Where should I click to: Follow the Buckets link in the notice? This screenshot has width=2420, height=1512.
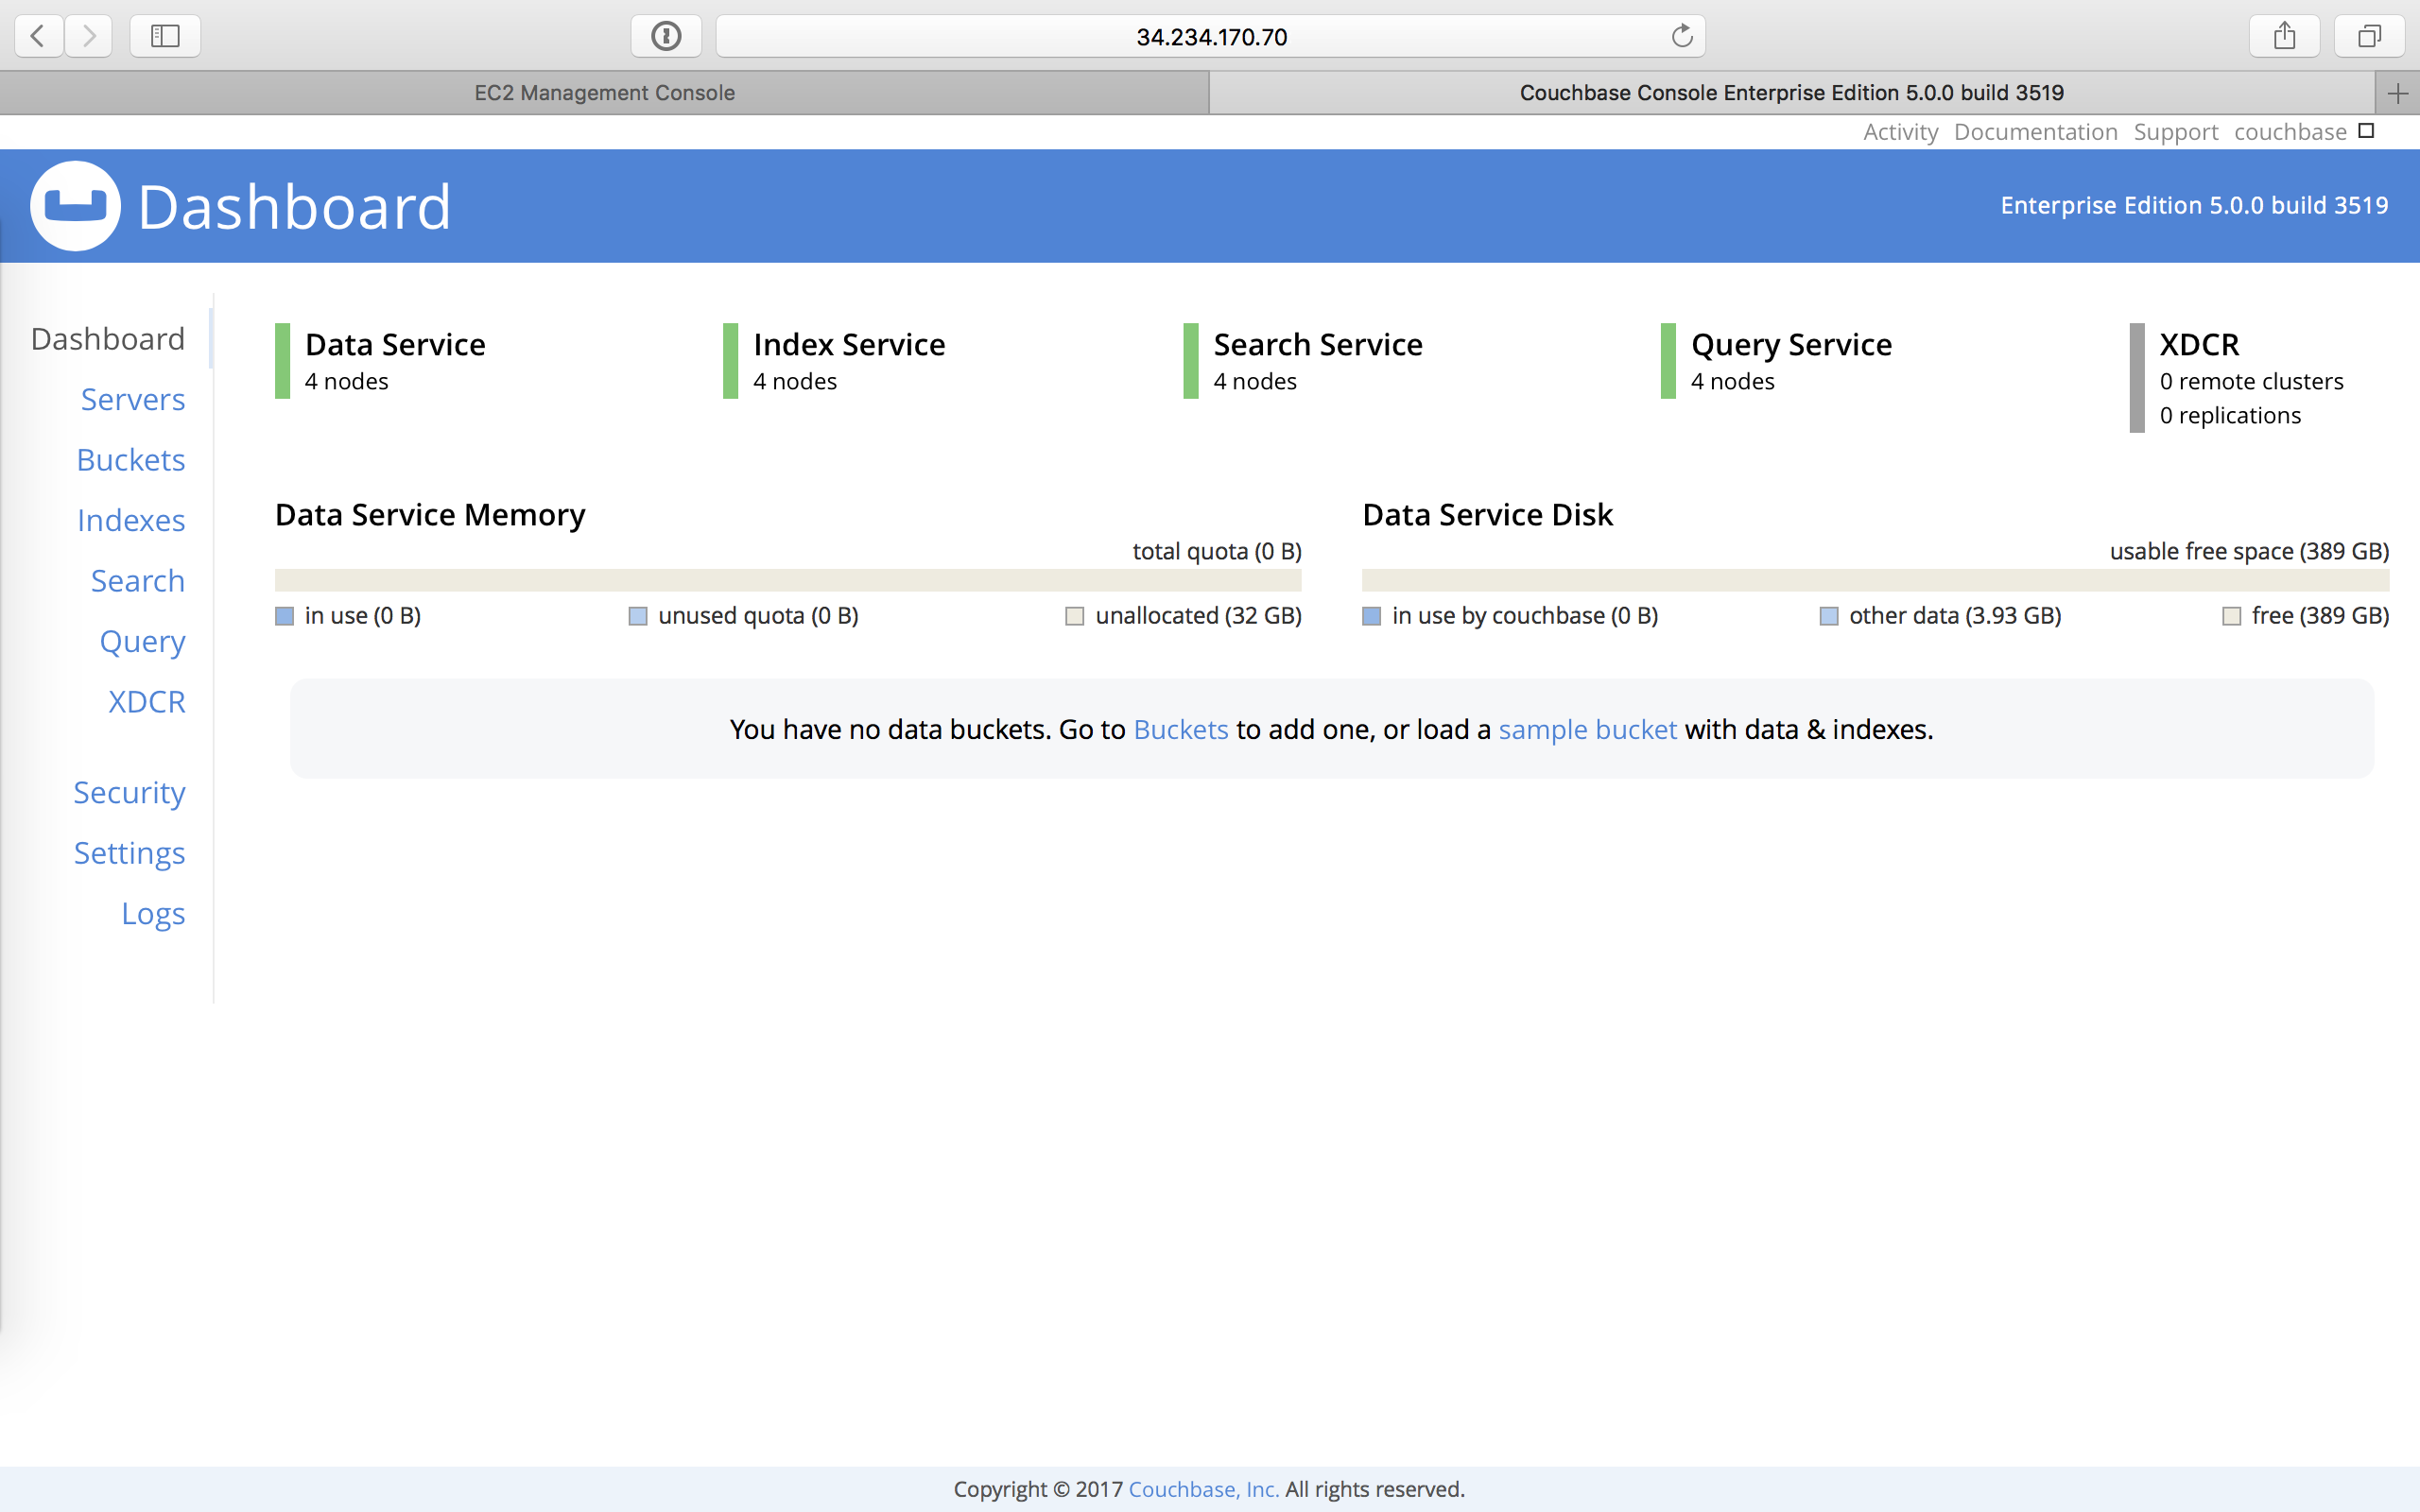pyautogui.click(x=1180, y=729)
